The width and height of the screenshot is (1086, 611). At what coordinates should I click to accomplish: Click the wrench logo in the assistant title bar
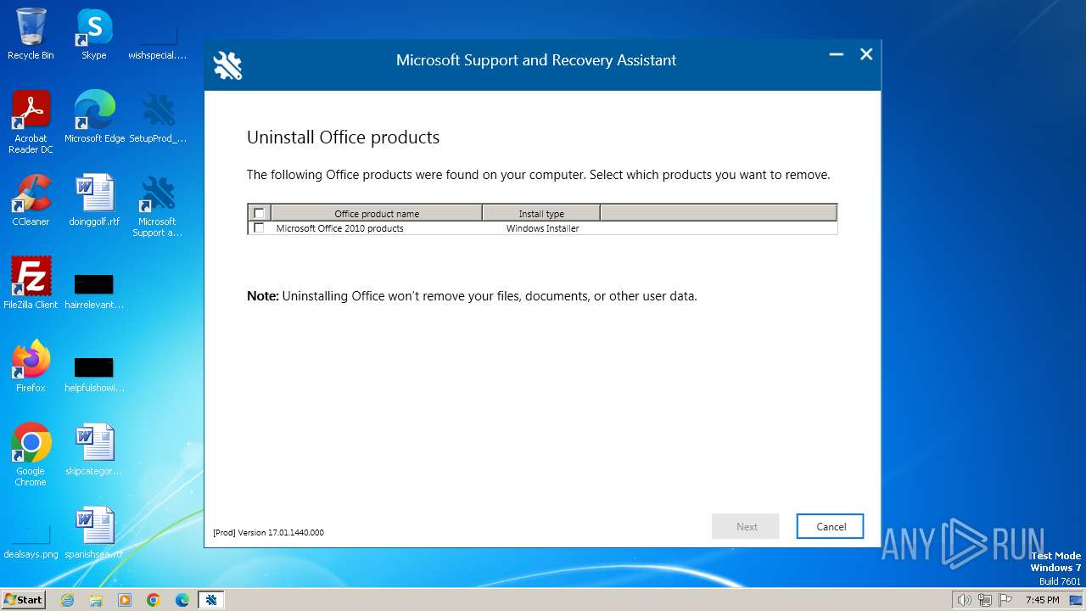[x=227, y=64]
